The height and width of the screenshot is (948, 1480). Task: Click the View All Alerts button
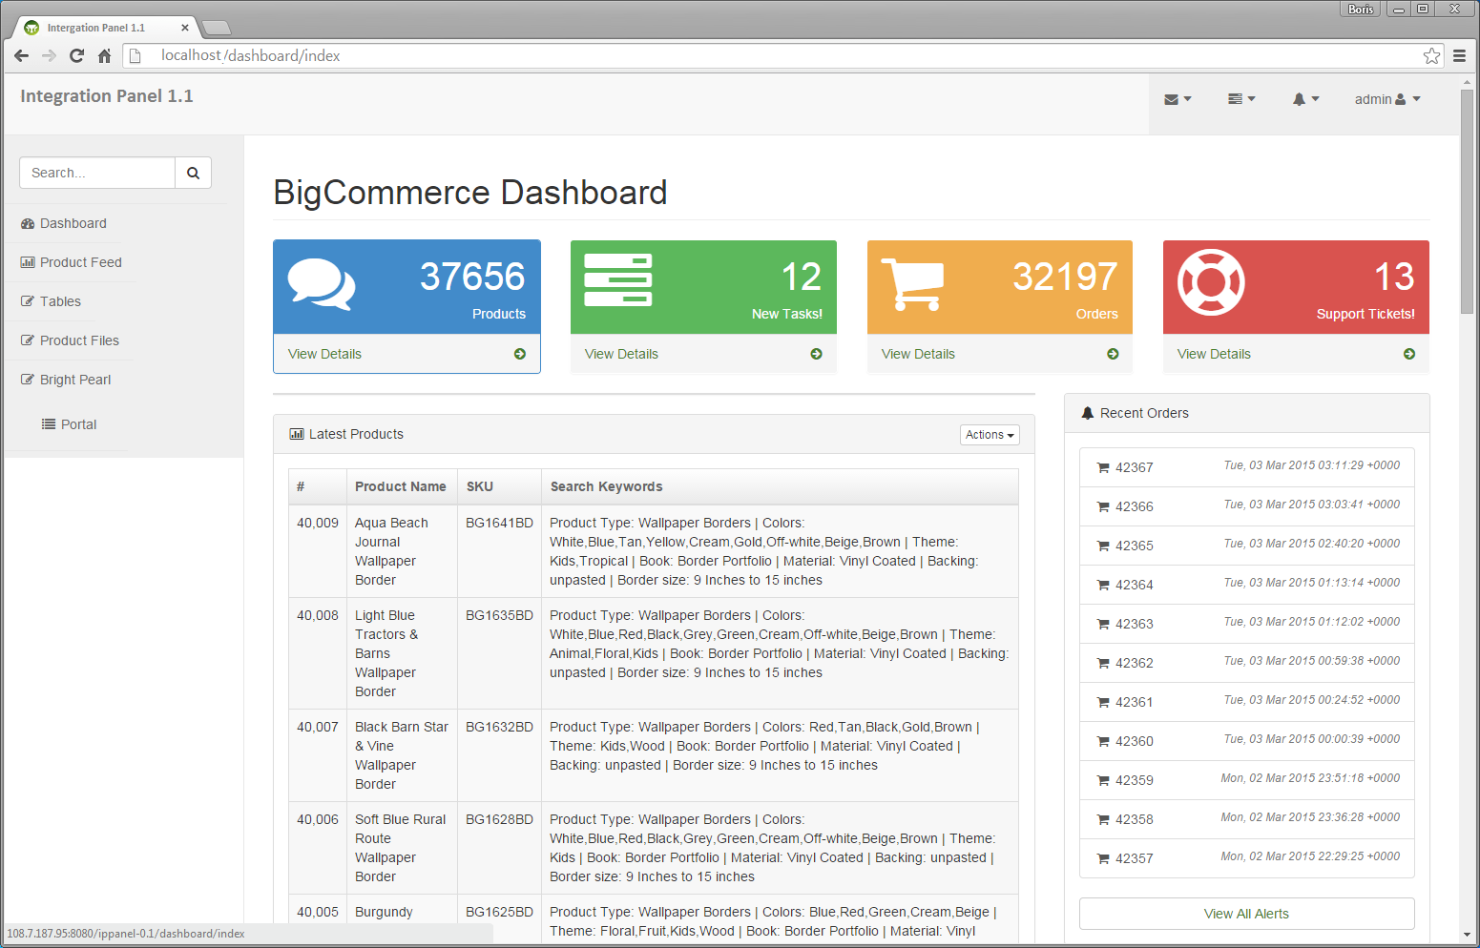(1246, 914)
